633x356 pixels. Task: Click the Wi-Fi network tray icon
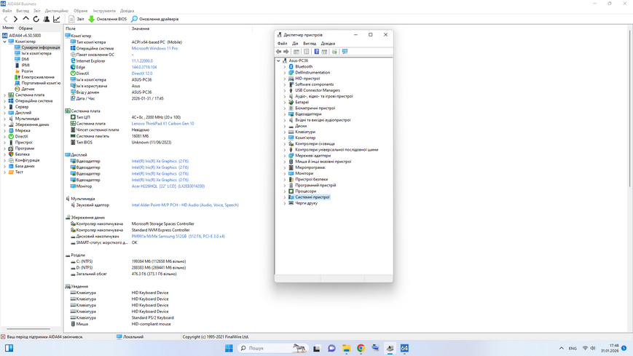point(585,348)
